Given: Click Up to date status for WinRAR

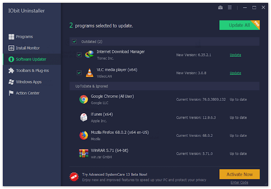Looking at the screenshot, I should click(x=238, y=153).
